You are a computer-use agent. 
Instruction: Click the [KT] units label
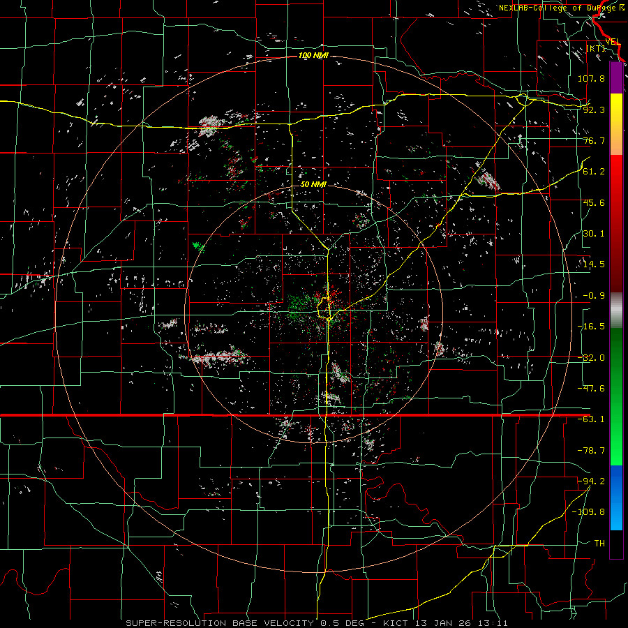[x=596, y=48]
